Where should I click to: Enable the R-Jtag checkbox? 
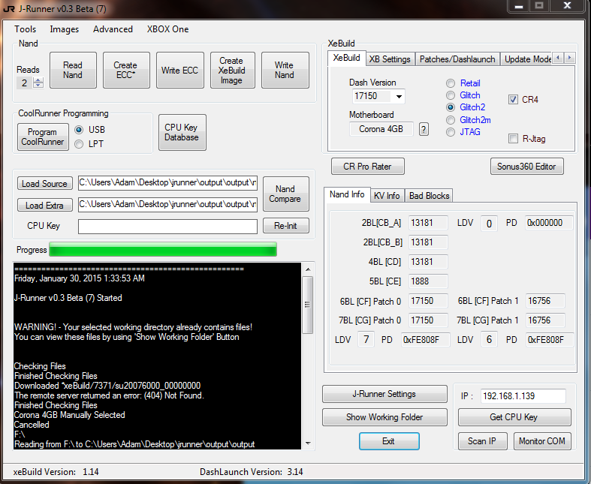click(x=513, y=139)
